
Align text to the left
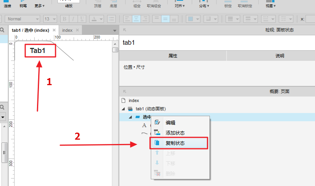(128, 19)
